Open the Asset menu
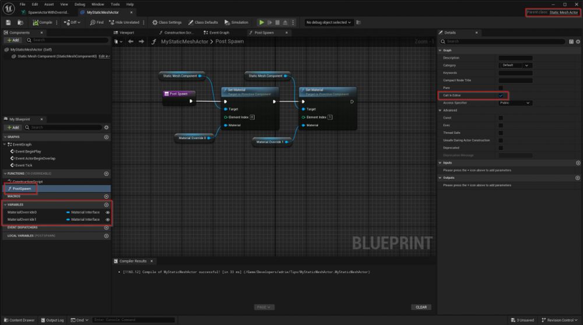The width and height of the screenshot is (583, 325). click(49, 5)
